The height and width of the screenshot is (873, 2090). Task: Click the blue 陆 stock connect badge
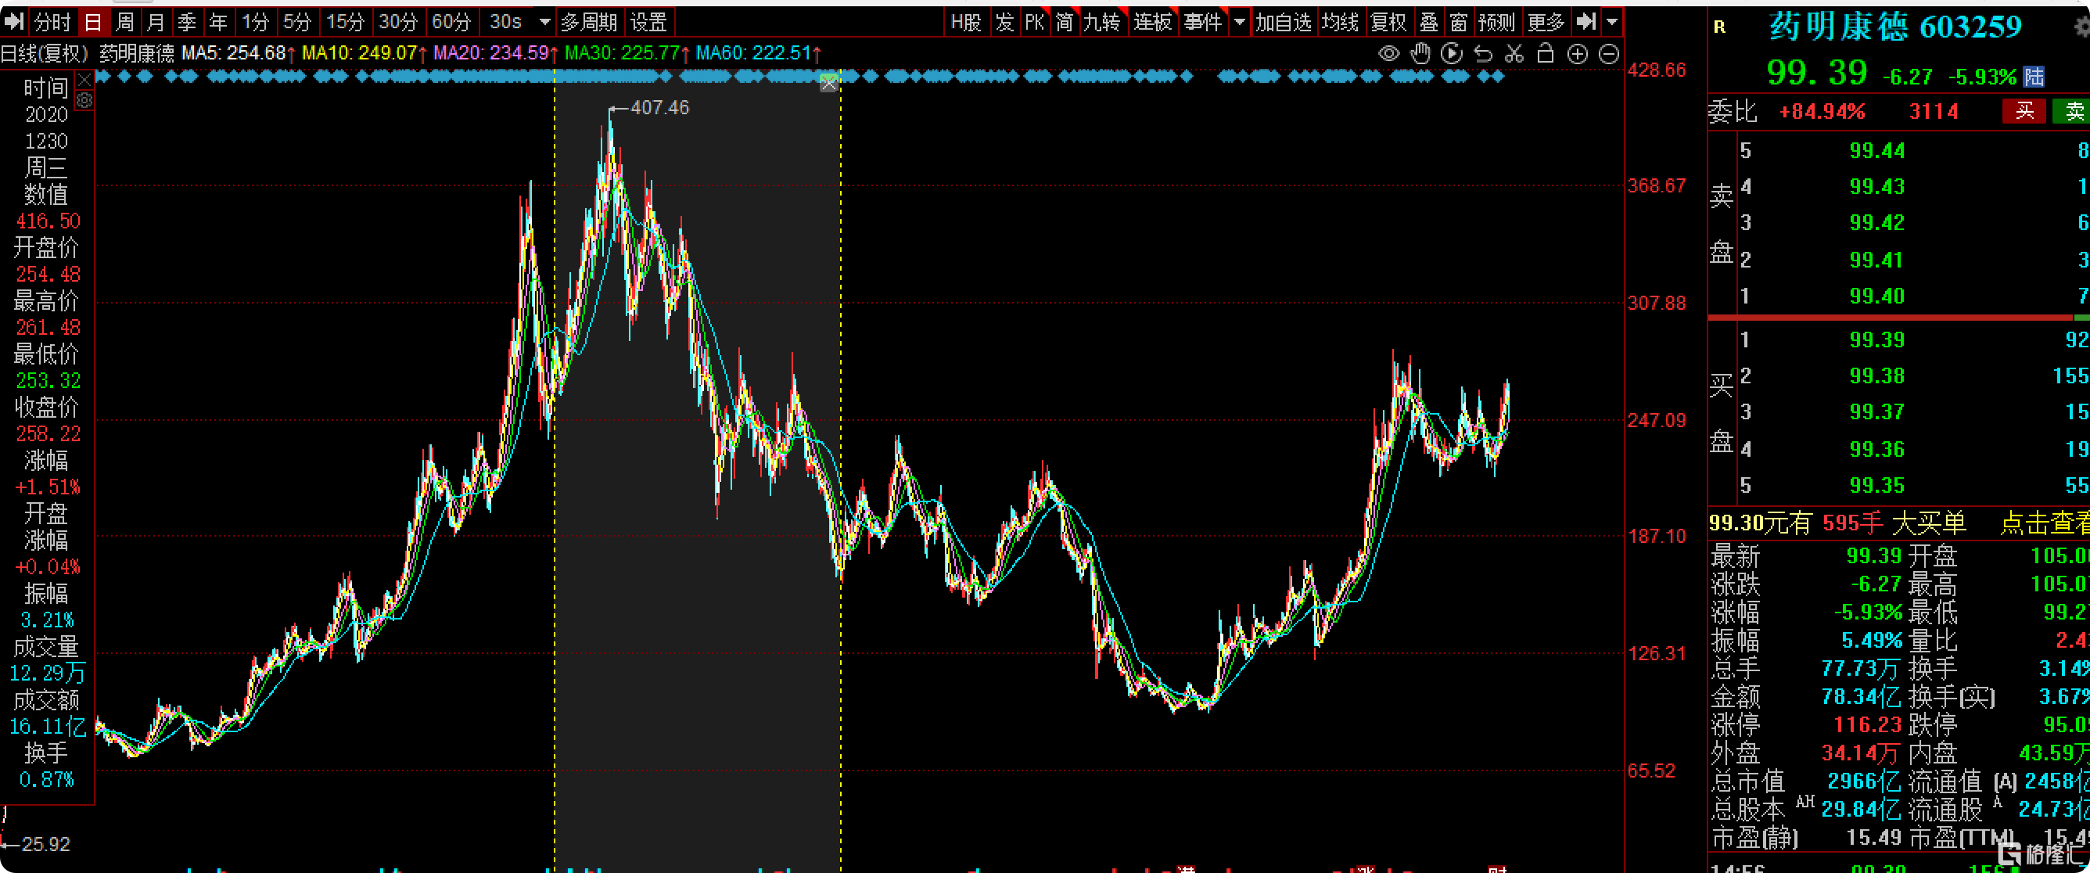(2034, 77)
